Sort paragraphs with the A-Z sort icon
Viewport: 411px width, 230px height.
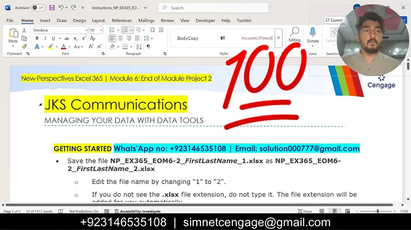click(x=139, y=47)
